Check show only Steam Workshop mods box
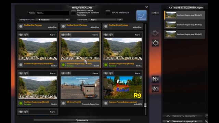 tap(74, 13)
